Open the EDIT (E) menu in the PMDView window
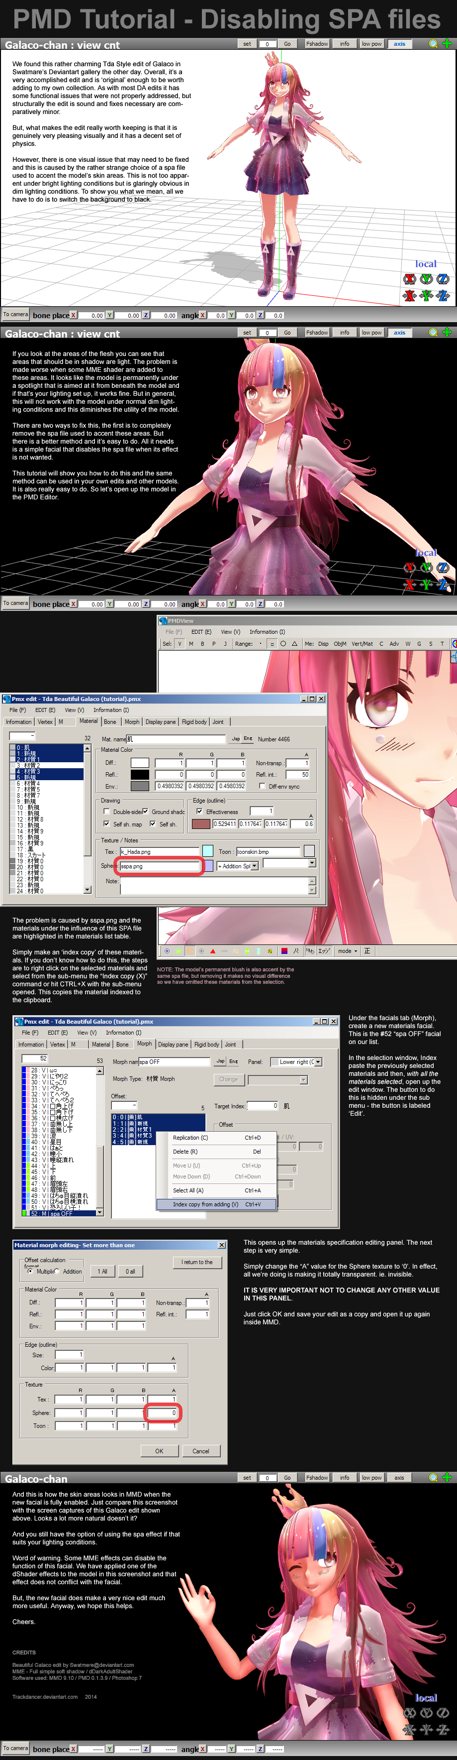 pyautogui.click(x=200, y=631)
